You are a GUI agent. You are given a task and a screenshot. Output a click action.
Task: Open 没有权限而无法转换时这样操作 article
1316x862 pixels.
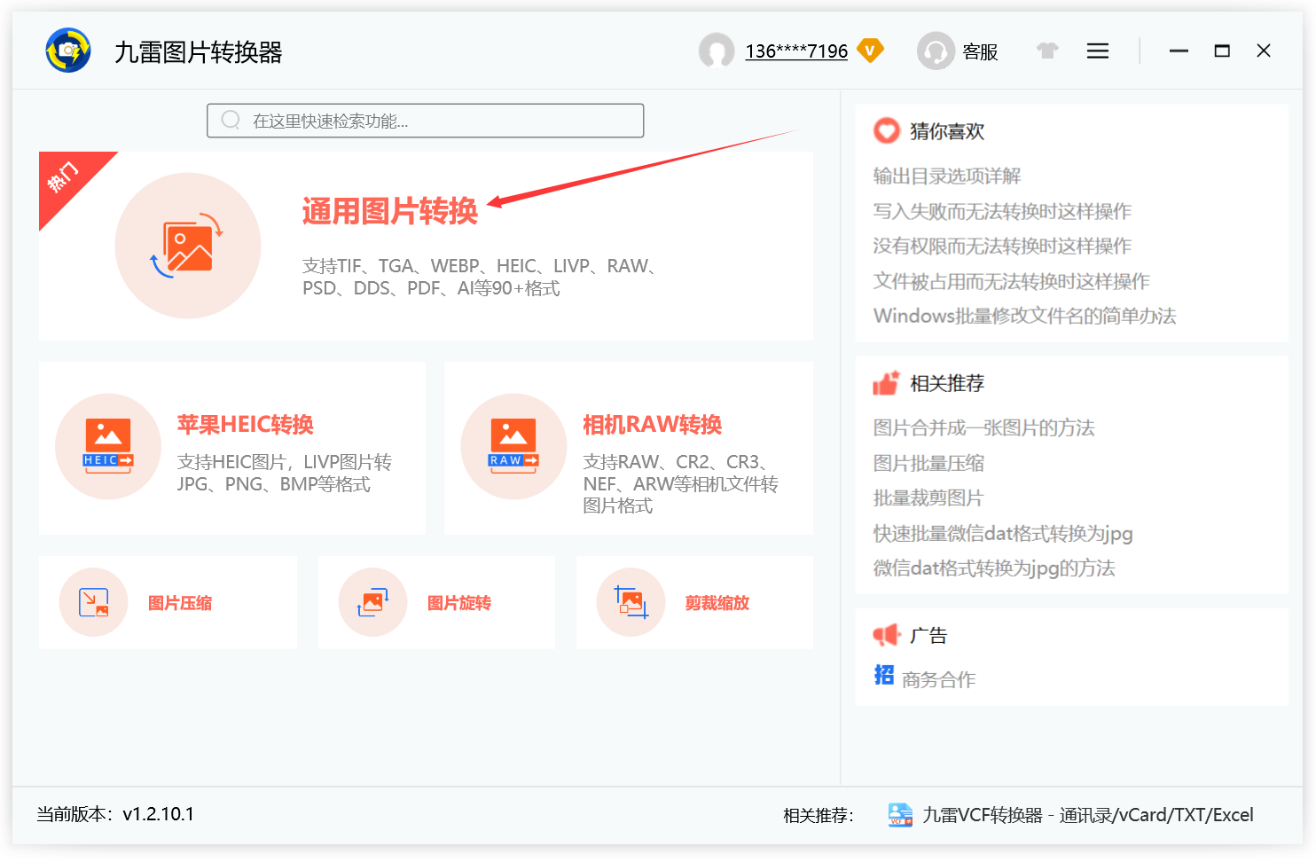pyautogui.click(x=1002, y=246)
